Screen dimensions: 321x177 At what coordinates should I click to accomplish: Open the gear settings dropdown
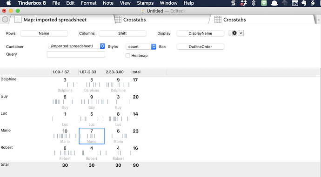(236, 33)
